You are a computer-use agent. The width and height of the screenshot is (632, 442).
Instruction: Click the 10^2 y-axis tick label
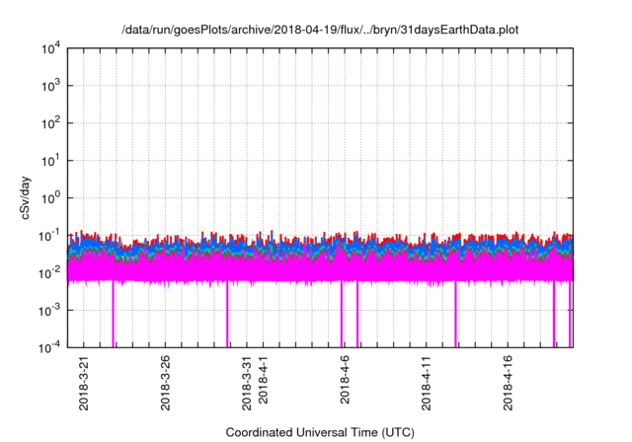(50, 123)
